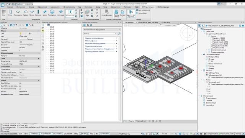Open the Вставка ribbon tab
This screenshot has height=138, width=245.
point(31,7)
